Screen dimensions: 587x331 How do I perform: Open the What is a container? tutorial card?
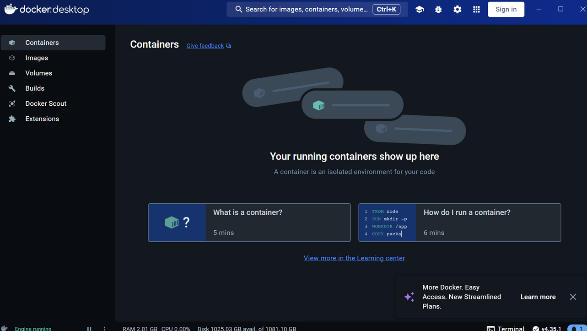tap(249, 222)
